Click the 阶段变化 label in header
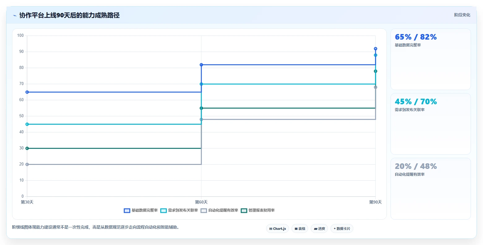 pos(462,15)
